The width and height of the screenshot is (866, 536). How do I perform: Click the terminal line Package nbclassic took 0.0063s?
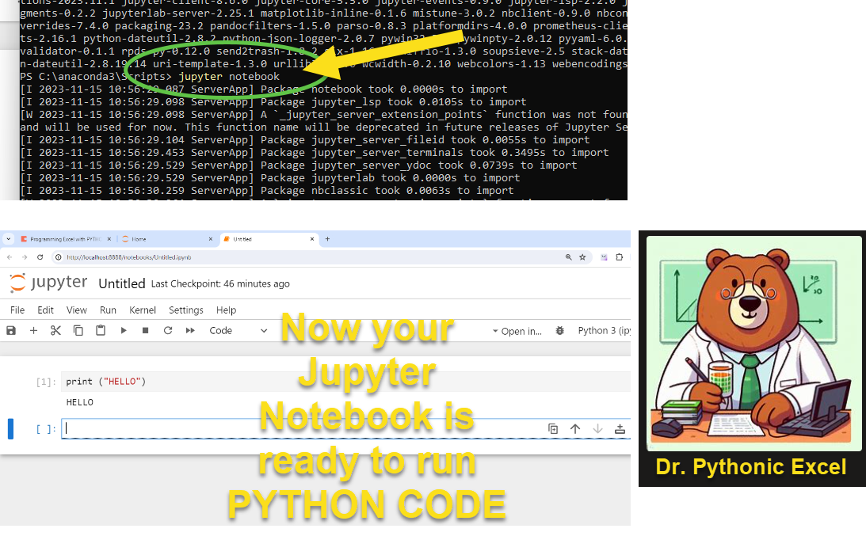(x=267, y=191)
